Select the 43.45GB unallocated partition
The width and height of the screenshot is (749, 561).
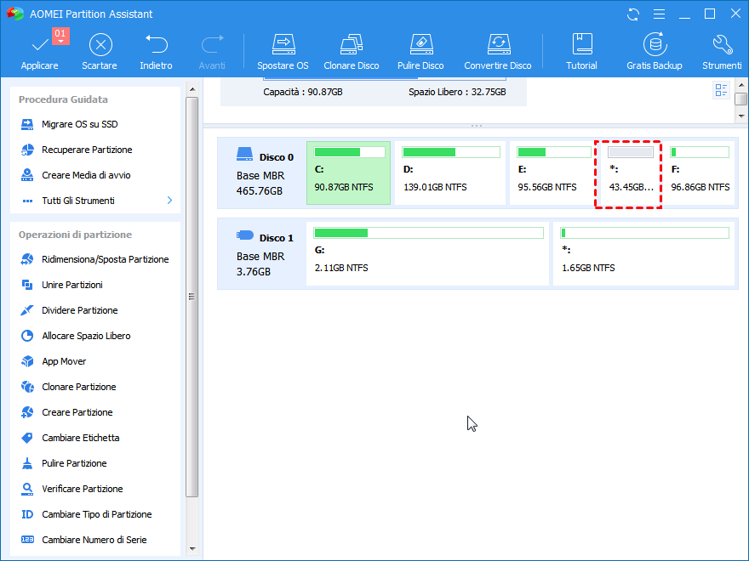point(628,174)
